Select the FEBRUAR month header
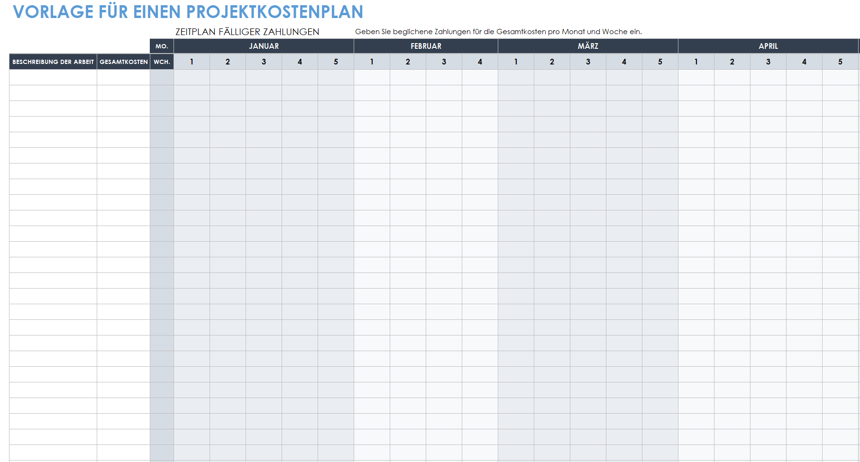Viewport: 860px width, 462px height. pyautogui.click(x=426, y=46)
